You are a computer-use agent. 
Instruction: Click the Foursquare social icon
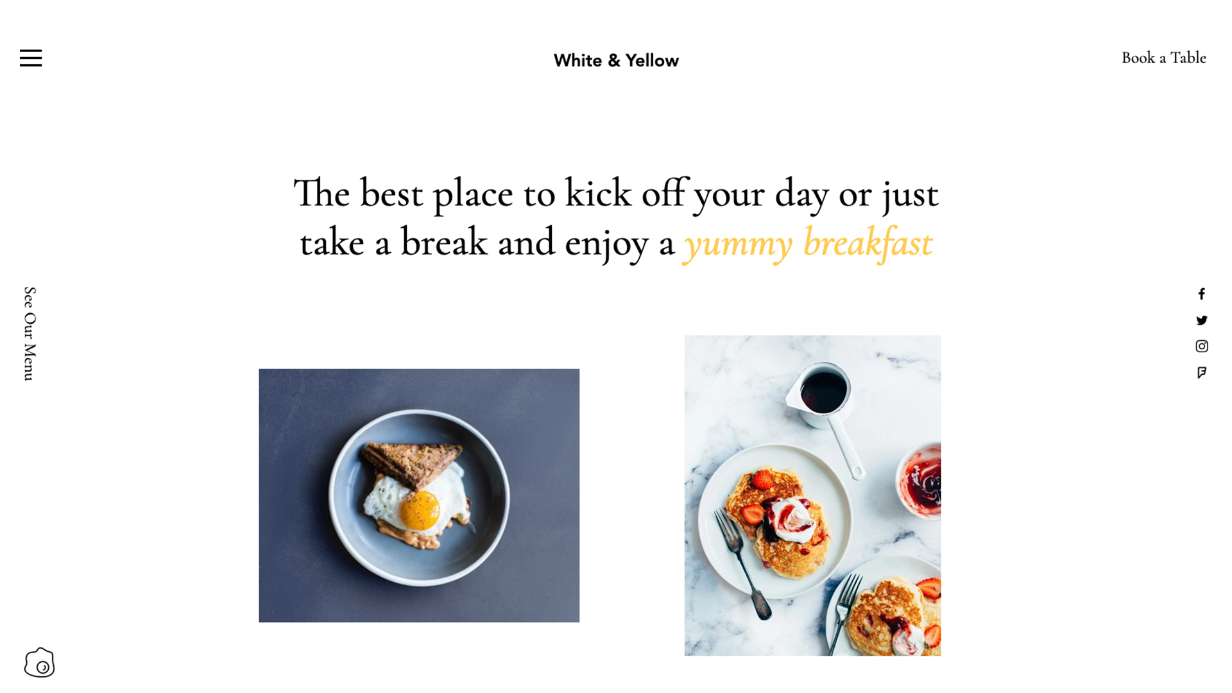tap(1202, 373)
